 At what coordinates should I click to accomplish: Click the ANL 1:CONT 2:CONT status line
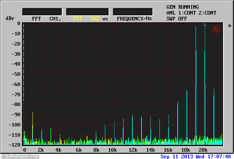(x=191, y=13)
